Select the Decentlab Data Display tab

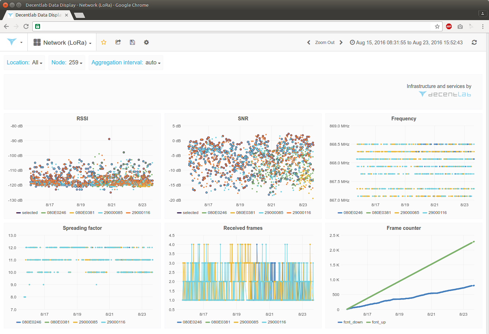click(x=38, y=15)
